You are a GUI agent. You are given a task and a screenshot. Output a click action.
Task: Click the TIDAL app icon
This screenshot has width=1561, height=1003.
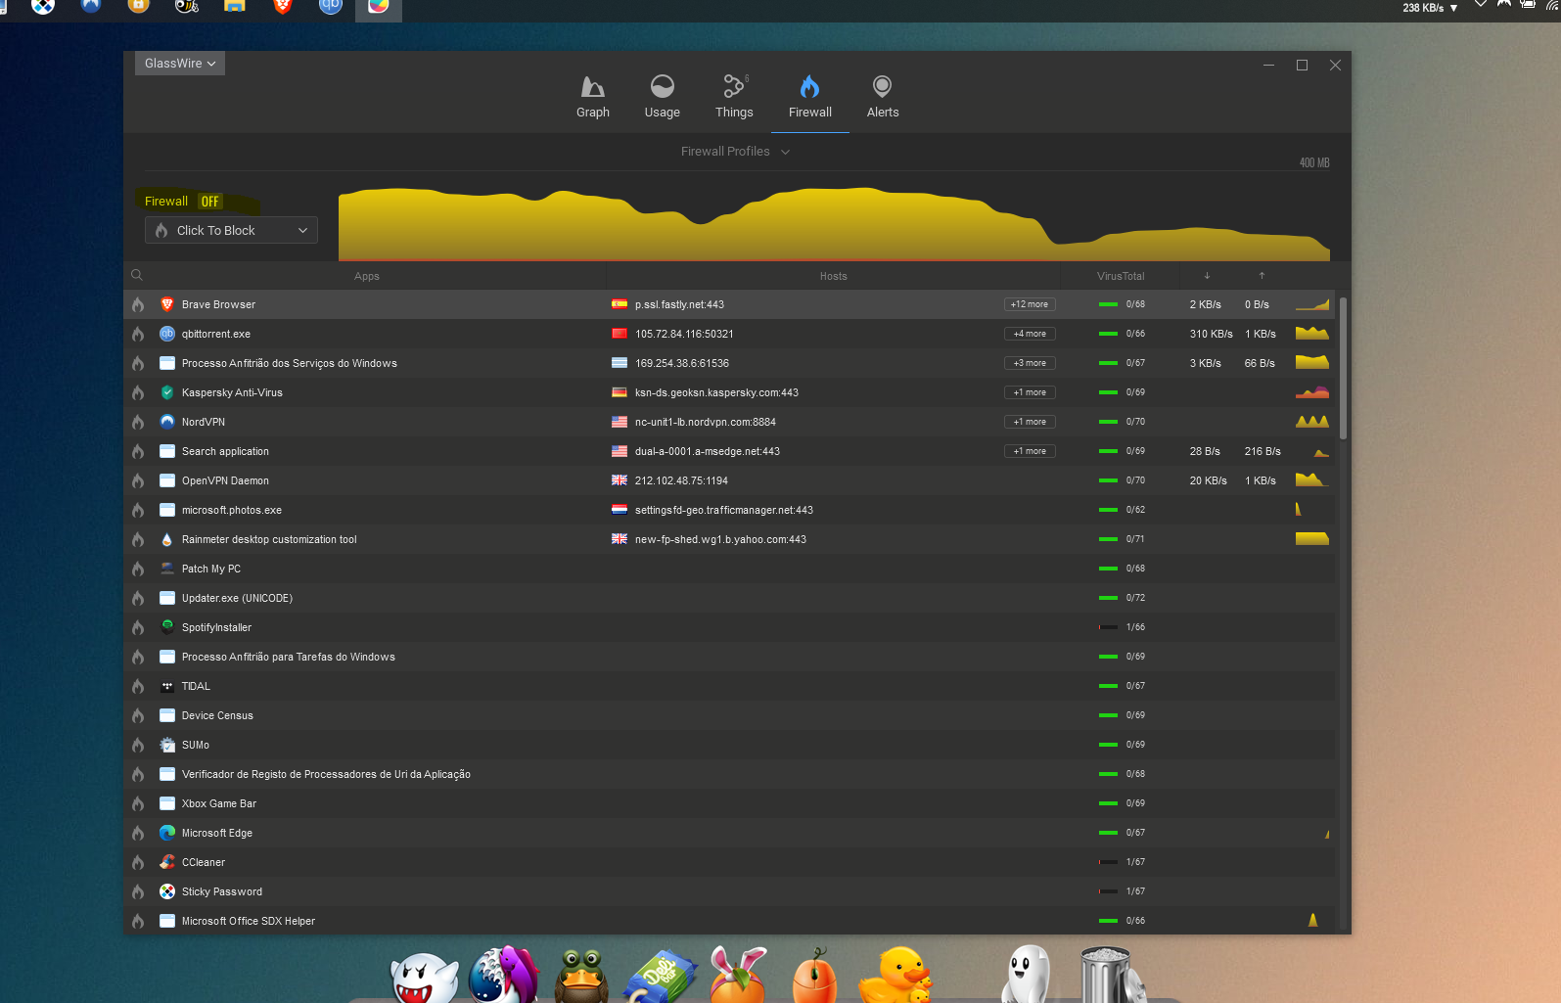pyautogui.click(x=167, y=686)
